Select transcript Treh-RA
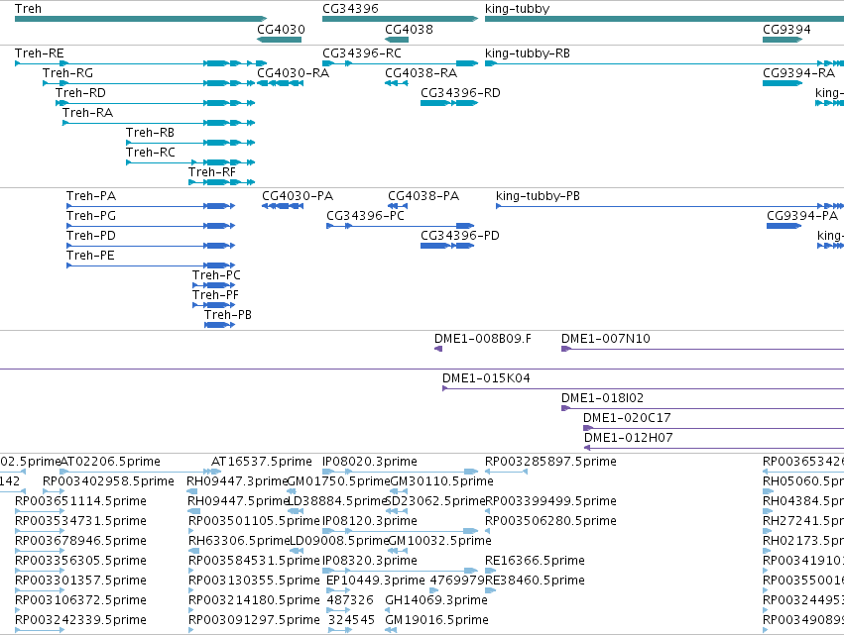 click(159, 123)
